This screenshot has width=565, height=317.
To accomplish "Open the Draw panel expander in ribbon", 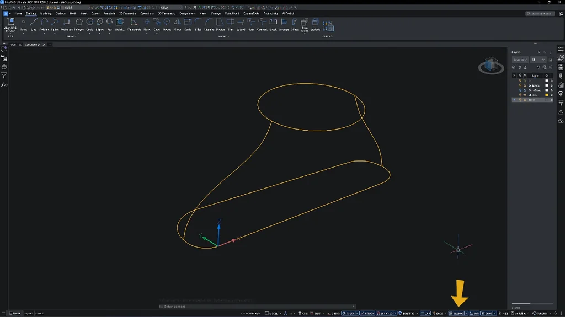I will pyautogui.click(x=71, y=36).
